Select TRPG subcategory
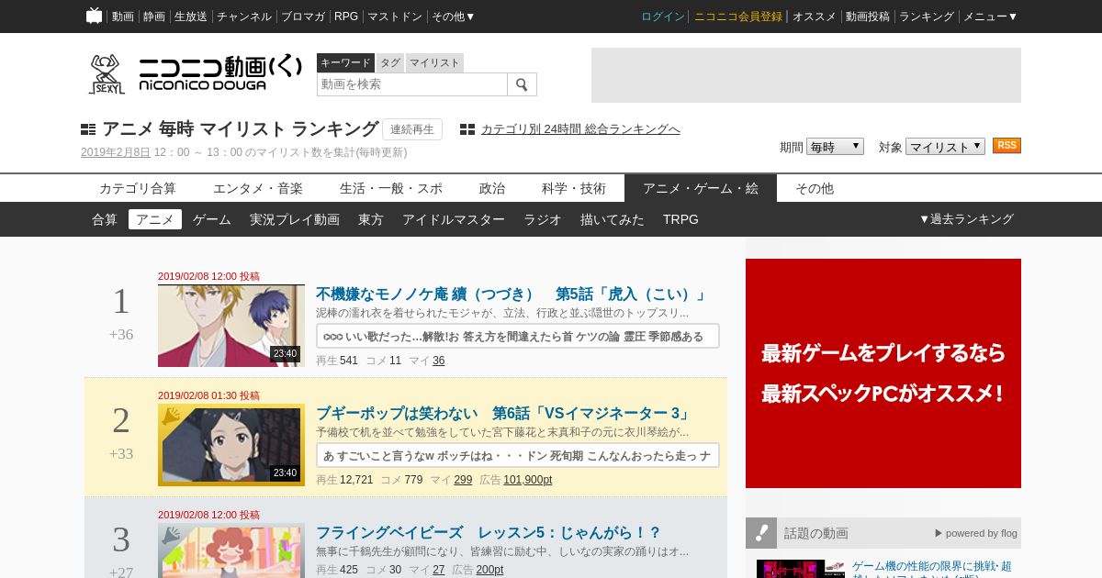Screen dimensions: 1102x578 pos(680,219)
